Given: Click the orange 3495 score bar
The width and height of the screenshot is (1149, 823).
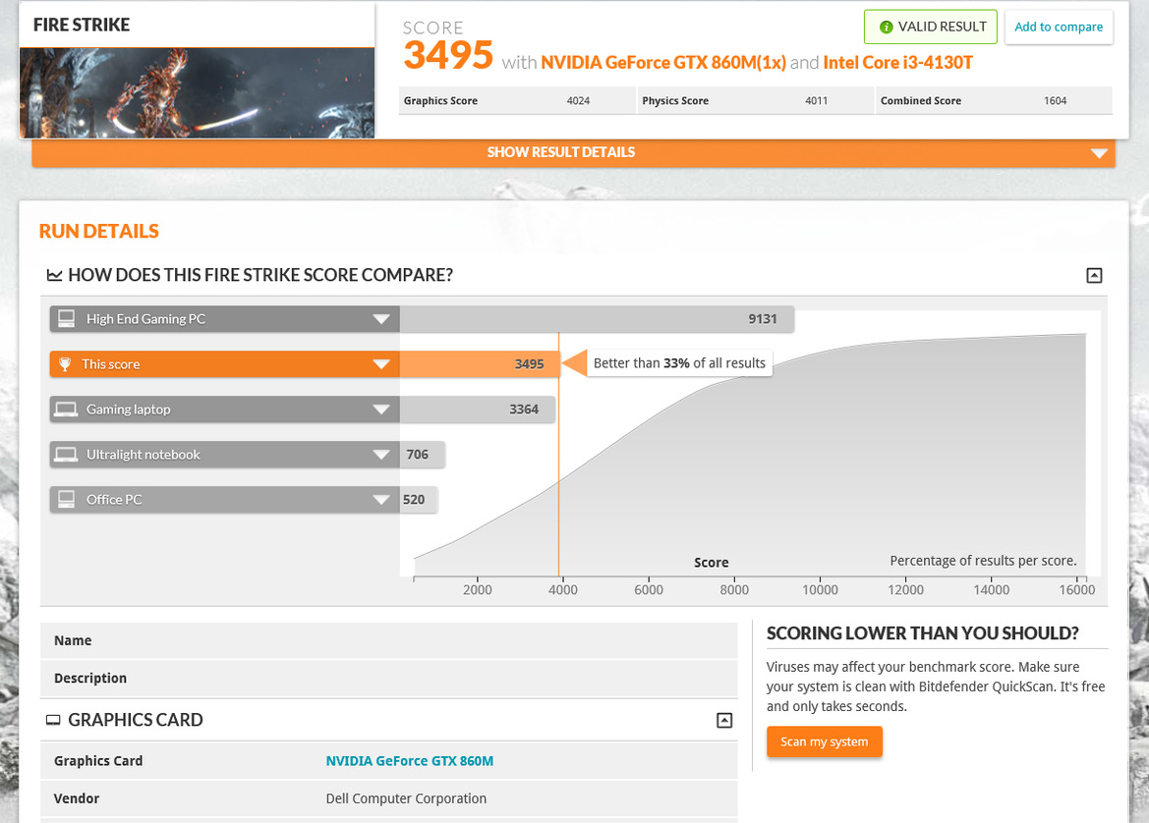Looking at the screenshot, I should 480,364.
